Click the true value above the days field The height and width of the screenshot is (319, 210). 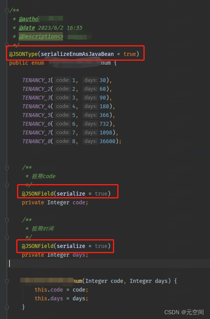(x=101, y=246)
